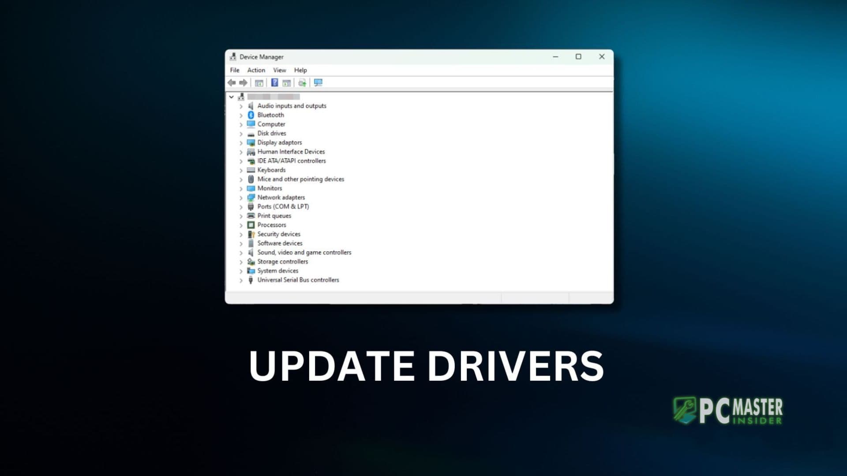Viewport: 847px width, 476px height.
Task: Open the File menu
Action: click(x=234, y=70)
